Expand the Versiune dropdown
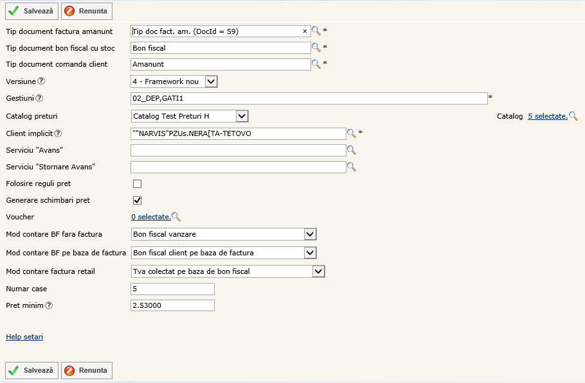 212,81
